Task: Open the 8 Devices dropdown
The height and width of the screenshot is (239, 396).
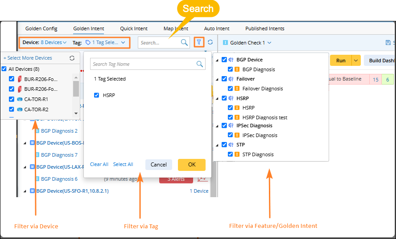Action: point(54,42)
